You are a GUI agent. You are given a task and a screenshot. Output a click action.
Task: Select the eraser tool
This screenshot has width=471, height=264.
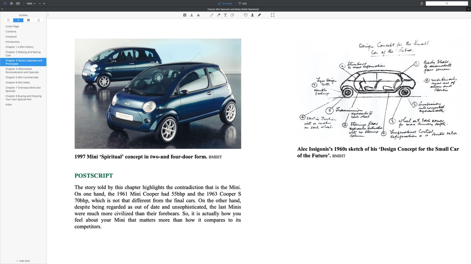pyautogui.click(x=218, y=15)
